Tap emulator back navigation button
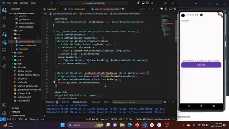229x129 pixels. (x=189, y=106)
